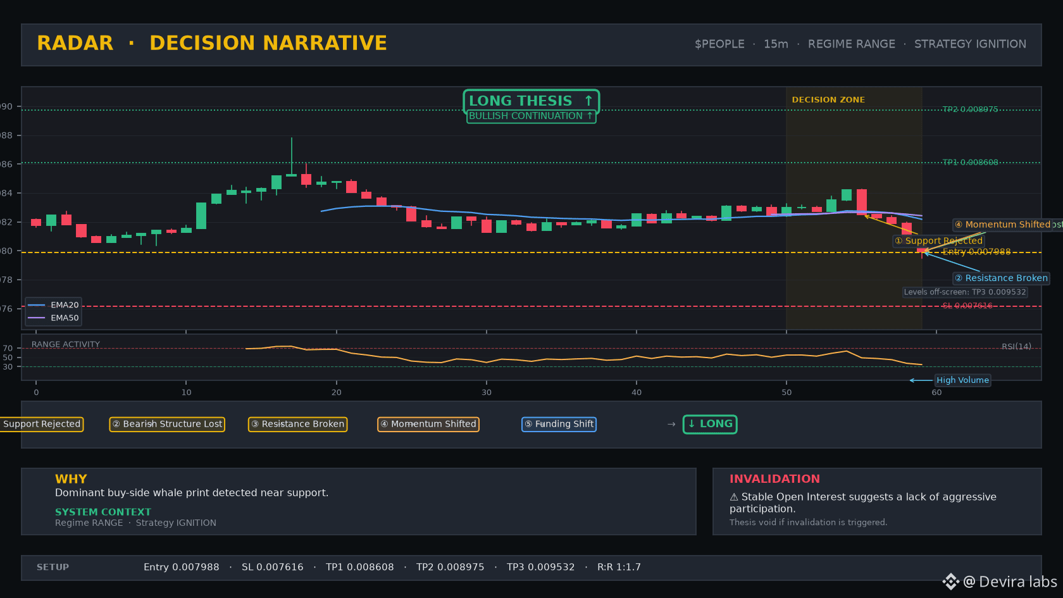Image resolution: width=1063 pixels, height=598 pixels.
Task: Select the Resistance Broken step chip
Action: coord(297,424)
